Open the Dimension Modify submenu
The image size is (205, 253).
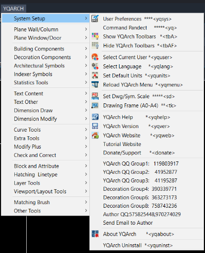46,119
